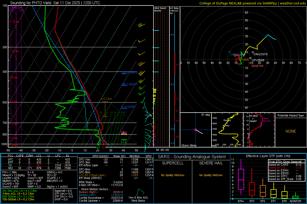The height and width of the screenshot is (204, 307).
Task: Click the magenta 'Classic Supercell' label
Action: (x=266, y=120)
